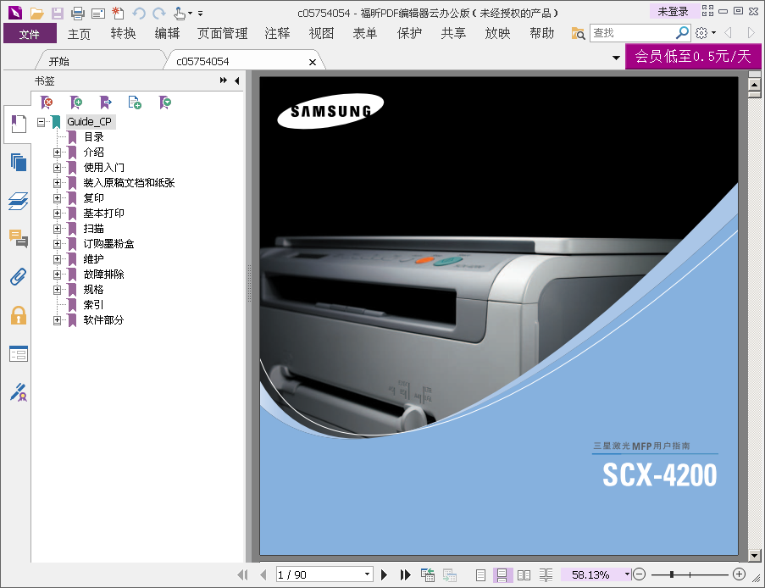This screenshot has height=588, width=765.
Task: Expand the 使用入门 bookmark
Action: 57,168
